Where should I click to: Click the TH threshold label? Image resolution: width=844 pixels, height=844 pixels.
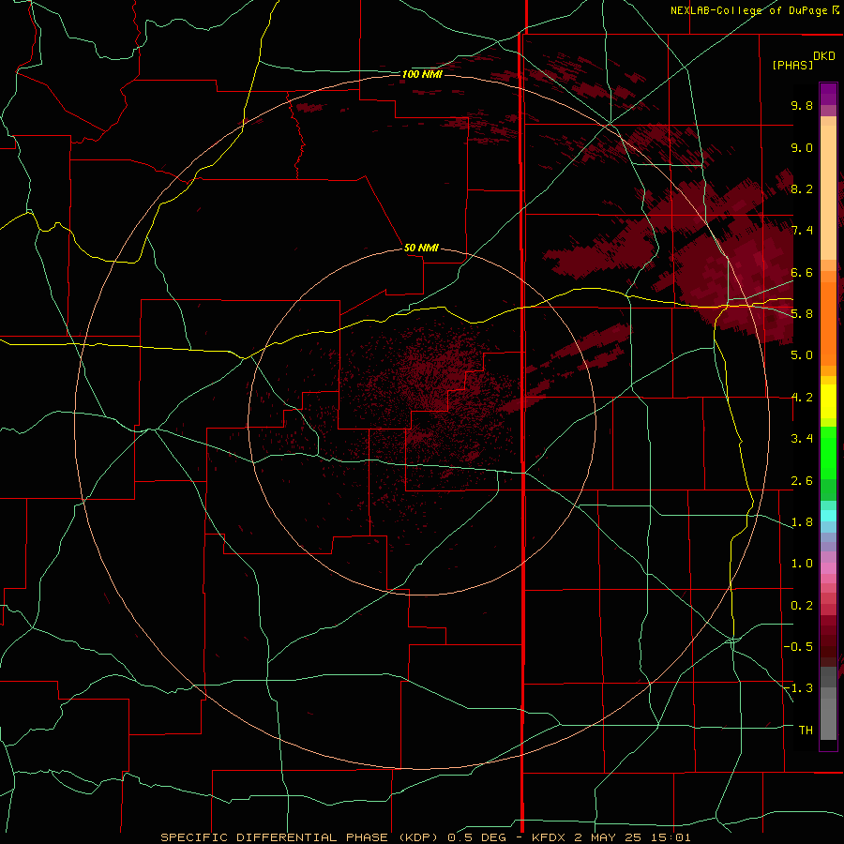click(806, 731)
